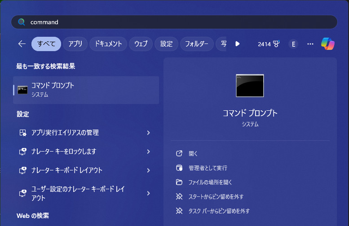
Task: Expand chevron for ユーザー設定のナレーター キーボード レイアウト
Action: tap(149, 193)
